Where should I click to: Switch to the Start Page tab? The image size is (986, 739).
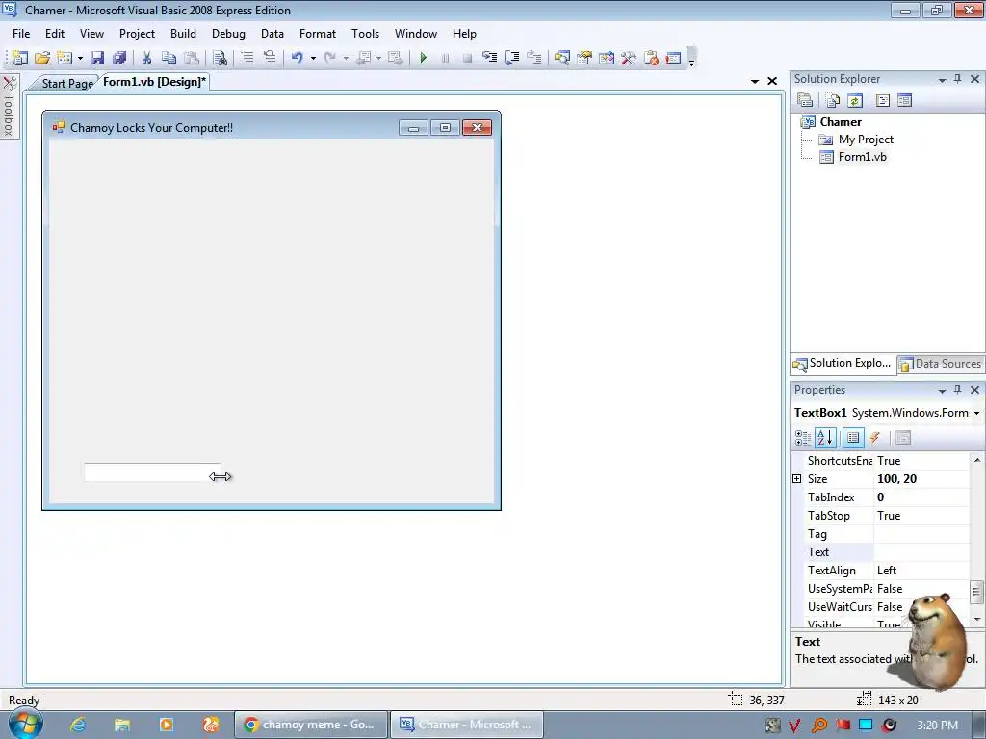[67, 83]
